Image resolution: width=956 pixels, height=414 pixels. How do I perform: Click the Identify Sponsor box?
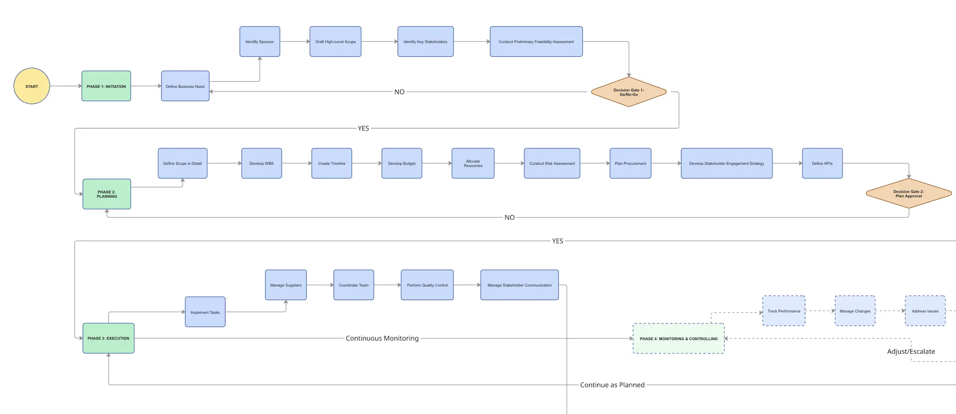260,42
